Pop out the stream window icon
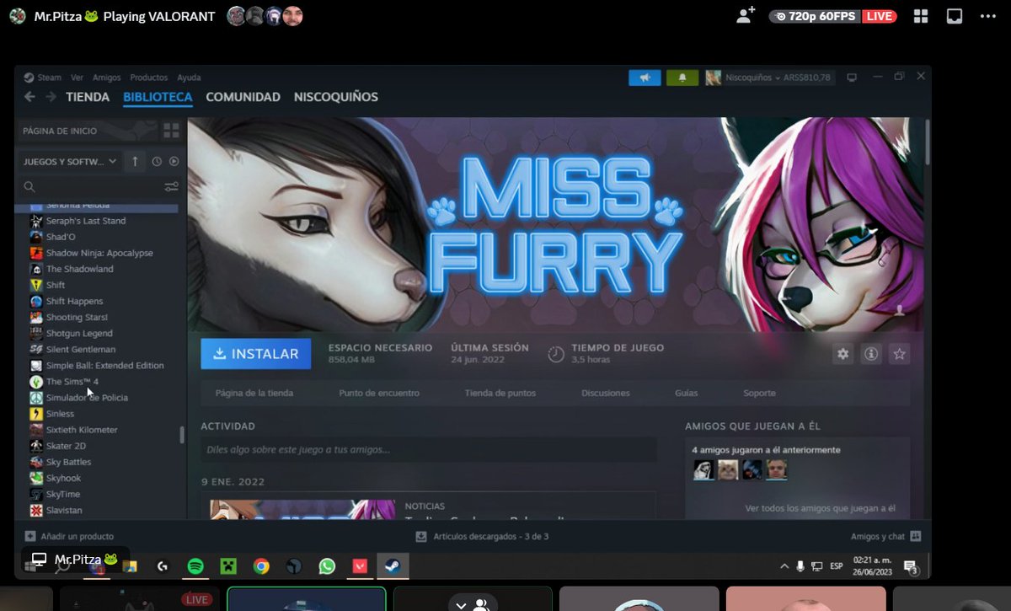 tap(955, 16)
